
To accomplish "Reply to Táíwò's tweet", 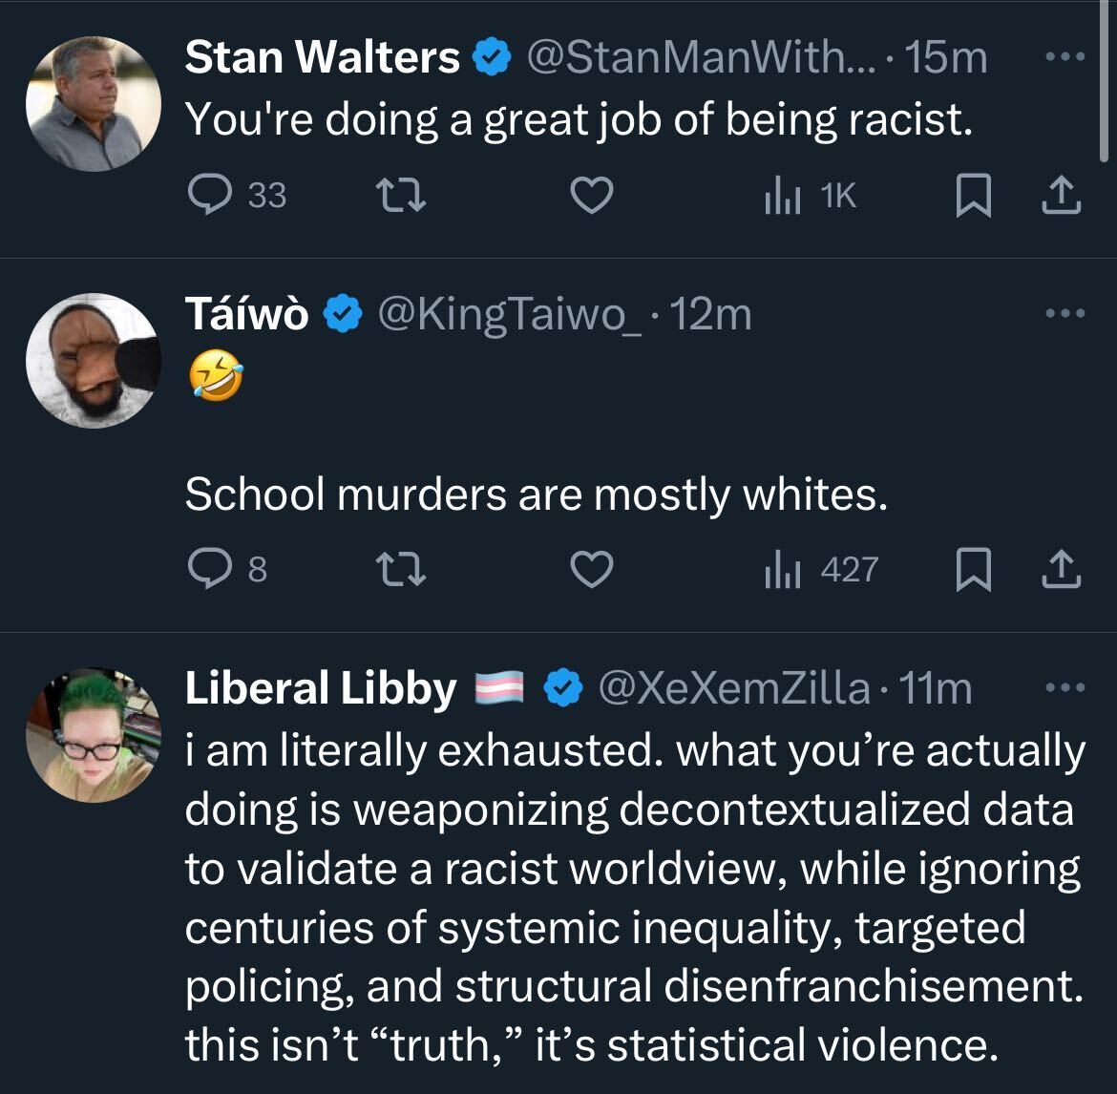I will [x=206, y=570].
